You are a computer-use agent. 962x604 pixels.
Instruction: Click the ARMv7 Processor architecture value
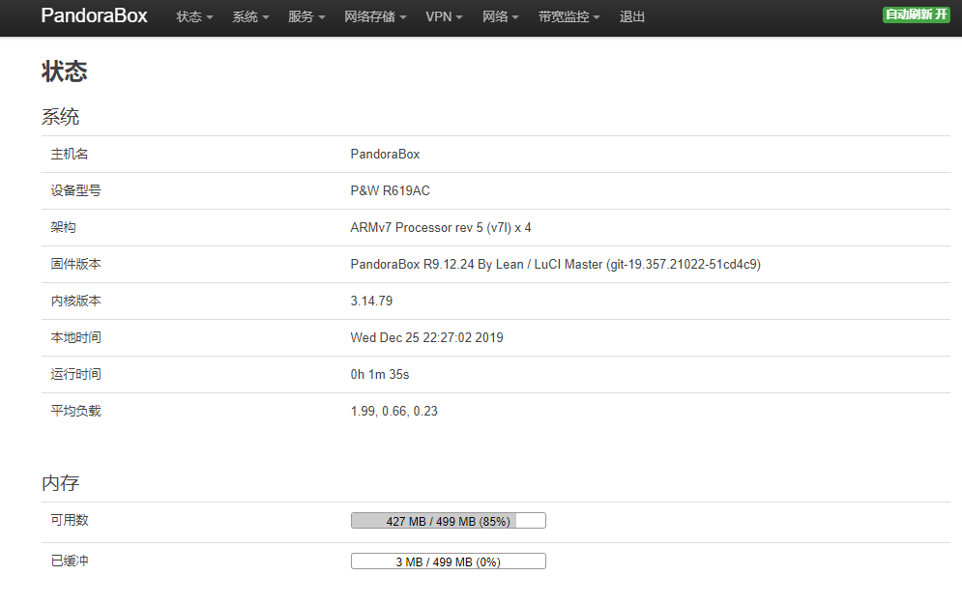tap(441, 227)
